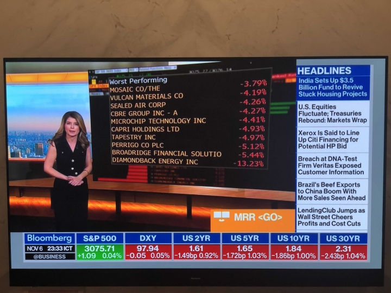This screenshot has height=293, width=391.
Task: Click the US 10YR change -1.86bp 1.00%
Action: (293, 256)
